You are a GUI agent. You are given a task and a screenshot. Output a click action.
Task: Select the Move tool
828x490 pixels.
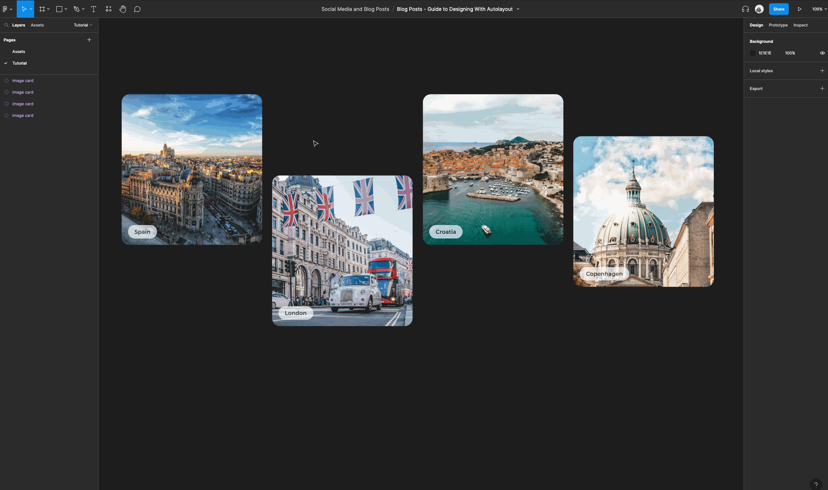click(24, 9)
